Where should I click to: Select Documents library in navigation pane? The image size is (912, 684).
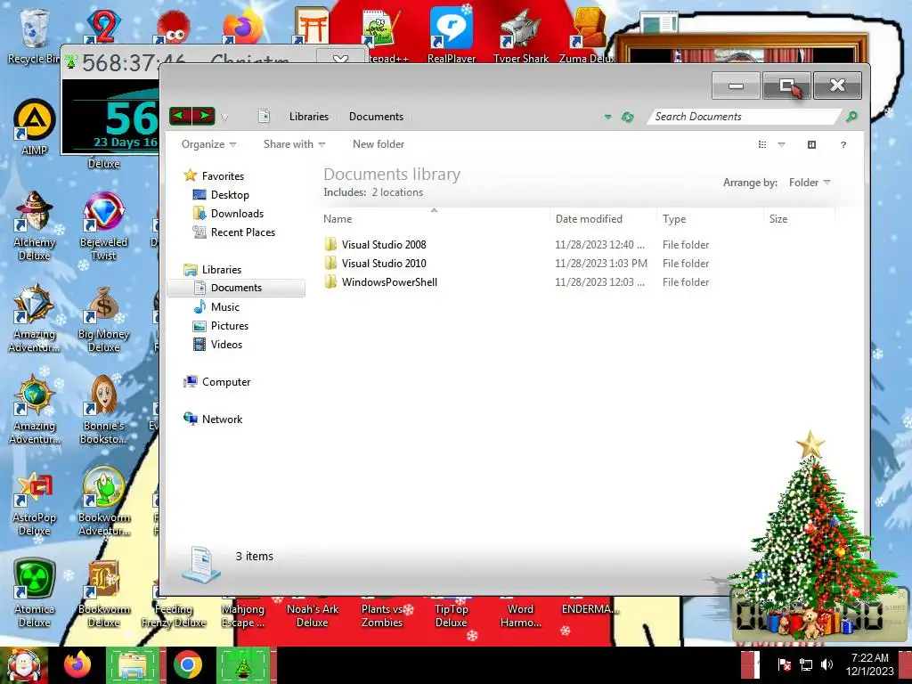pos(235,288)
